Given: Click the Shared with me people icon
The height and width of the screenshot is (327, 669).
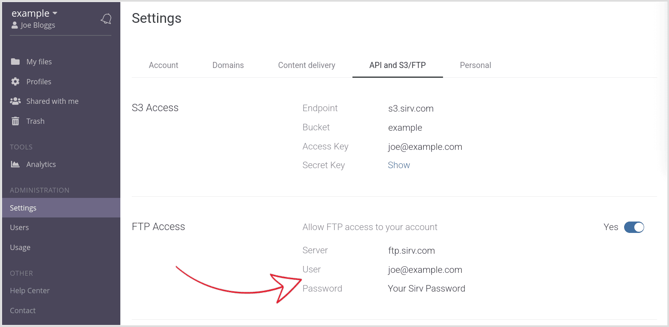Looking at the screenshot, I should click(16, 101).
